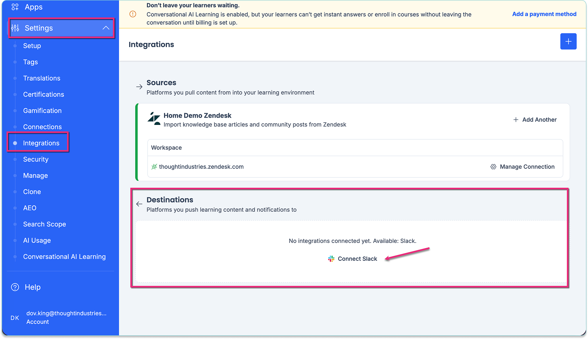588x339 pixels.
Task: Click Connect Slack button
Action: tap(352, 259)
